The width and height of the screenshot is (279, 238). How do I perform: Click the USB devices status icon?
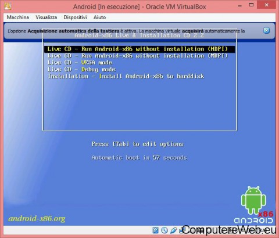coord(174,230)
